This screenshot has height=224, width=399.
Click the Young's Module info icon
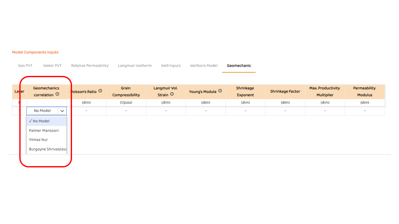point(220,91)
